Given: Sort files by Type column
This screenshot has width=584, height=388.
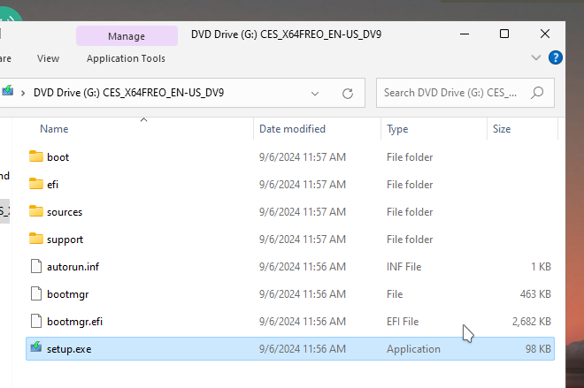Looking at the screenshot, I should [x=397, y=129].
